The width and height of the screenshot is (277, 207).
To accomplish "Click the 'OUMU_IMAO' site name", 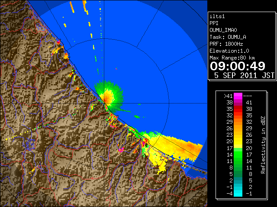I will pos(223,30).
